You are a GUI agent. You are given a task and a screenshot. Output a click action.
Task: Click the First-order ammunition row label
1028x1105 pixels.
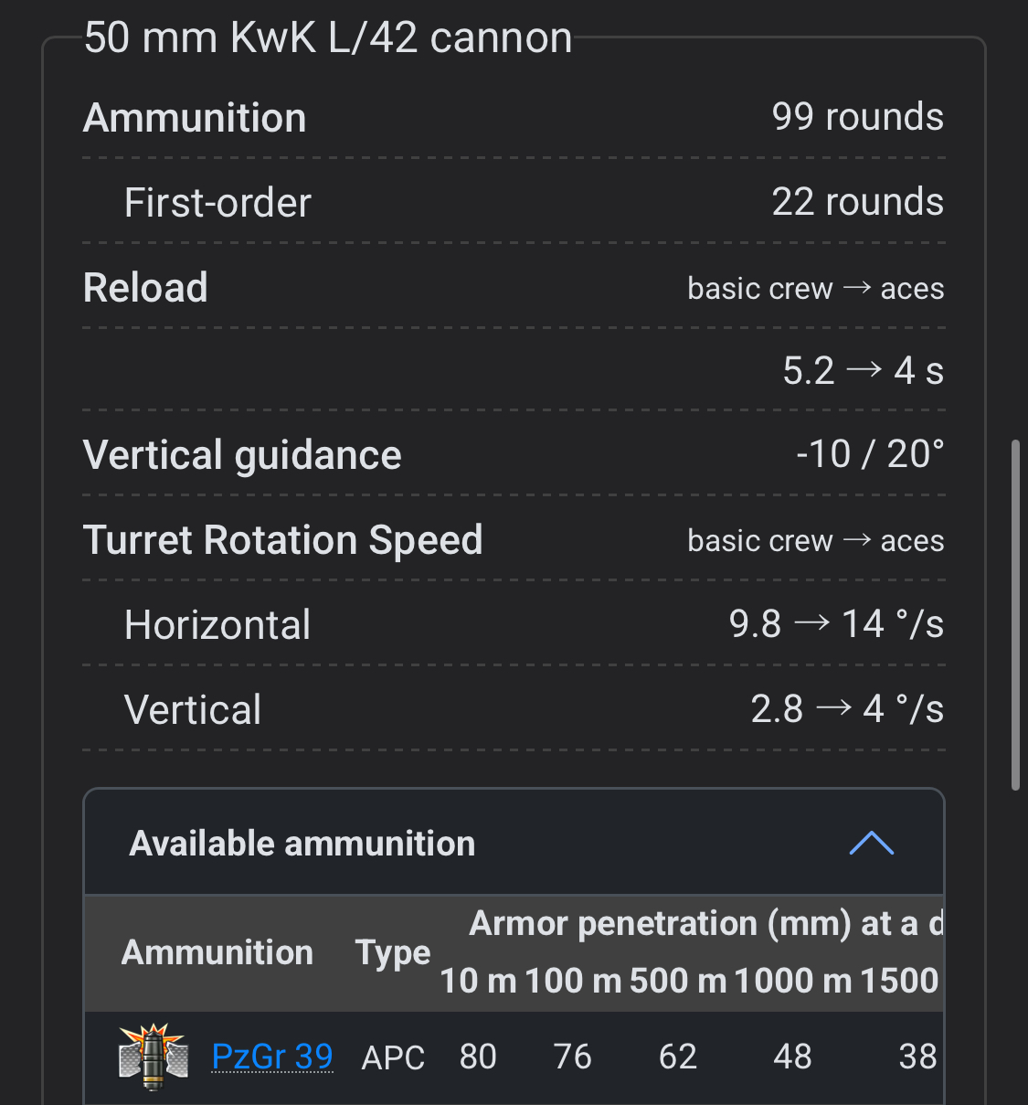click(217, 203)
